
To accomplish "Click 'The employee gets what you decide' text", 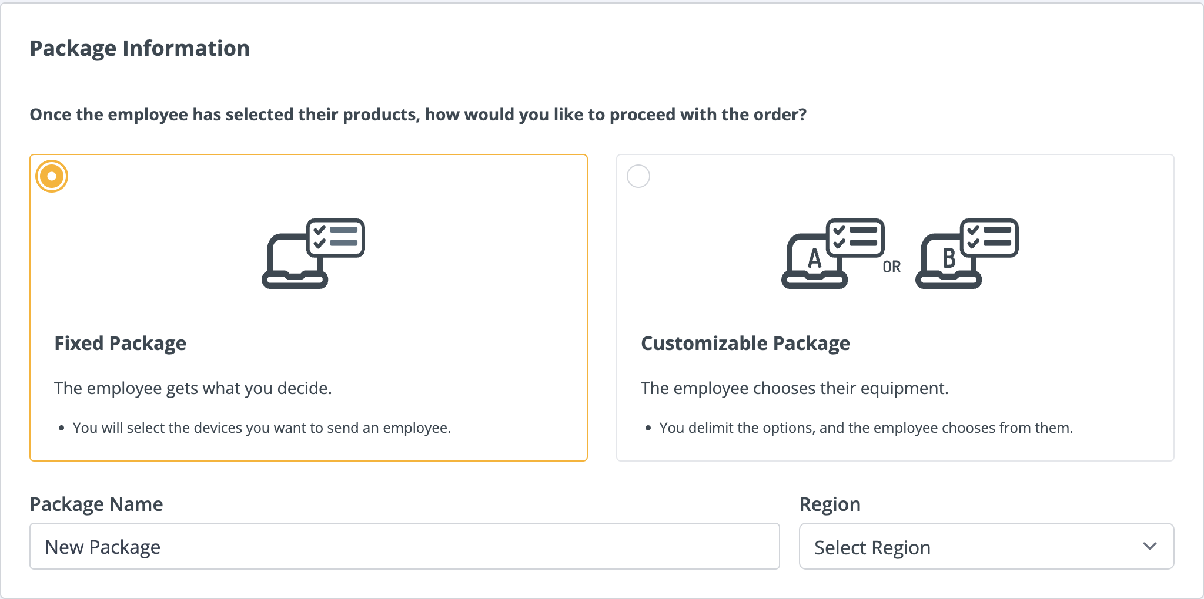I will (x=193, y=389).
